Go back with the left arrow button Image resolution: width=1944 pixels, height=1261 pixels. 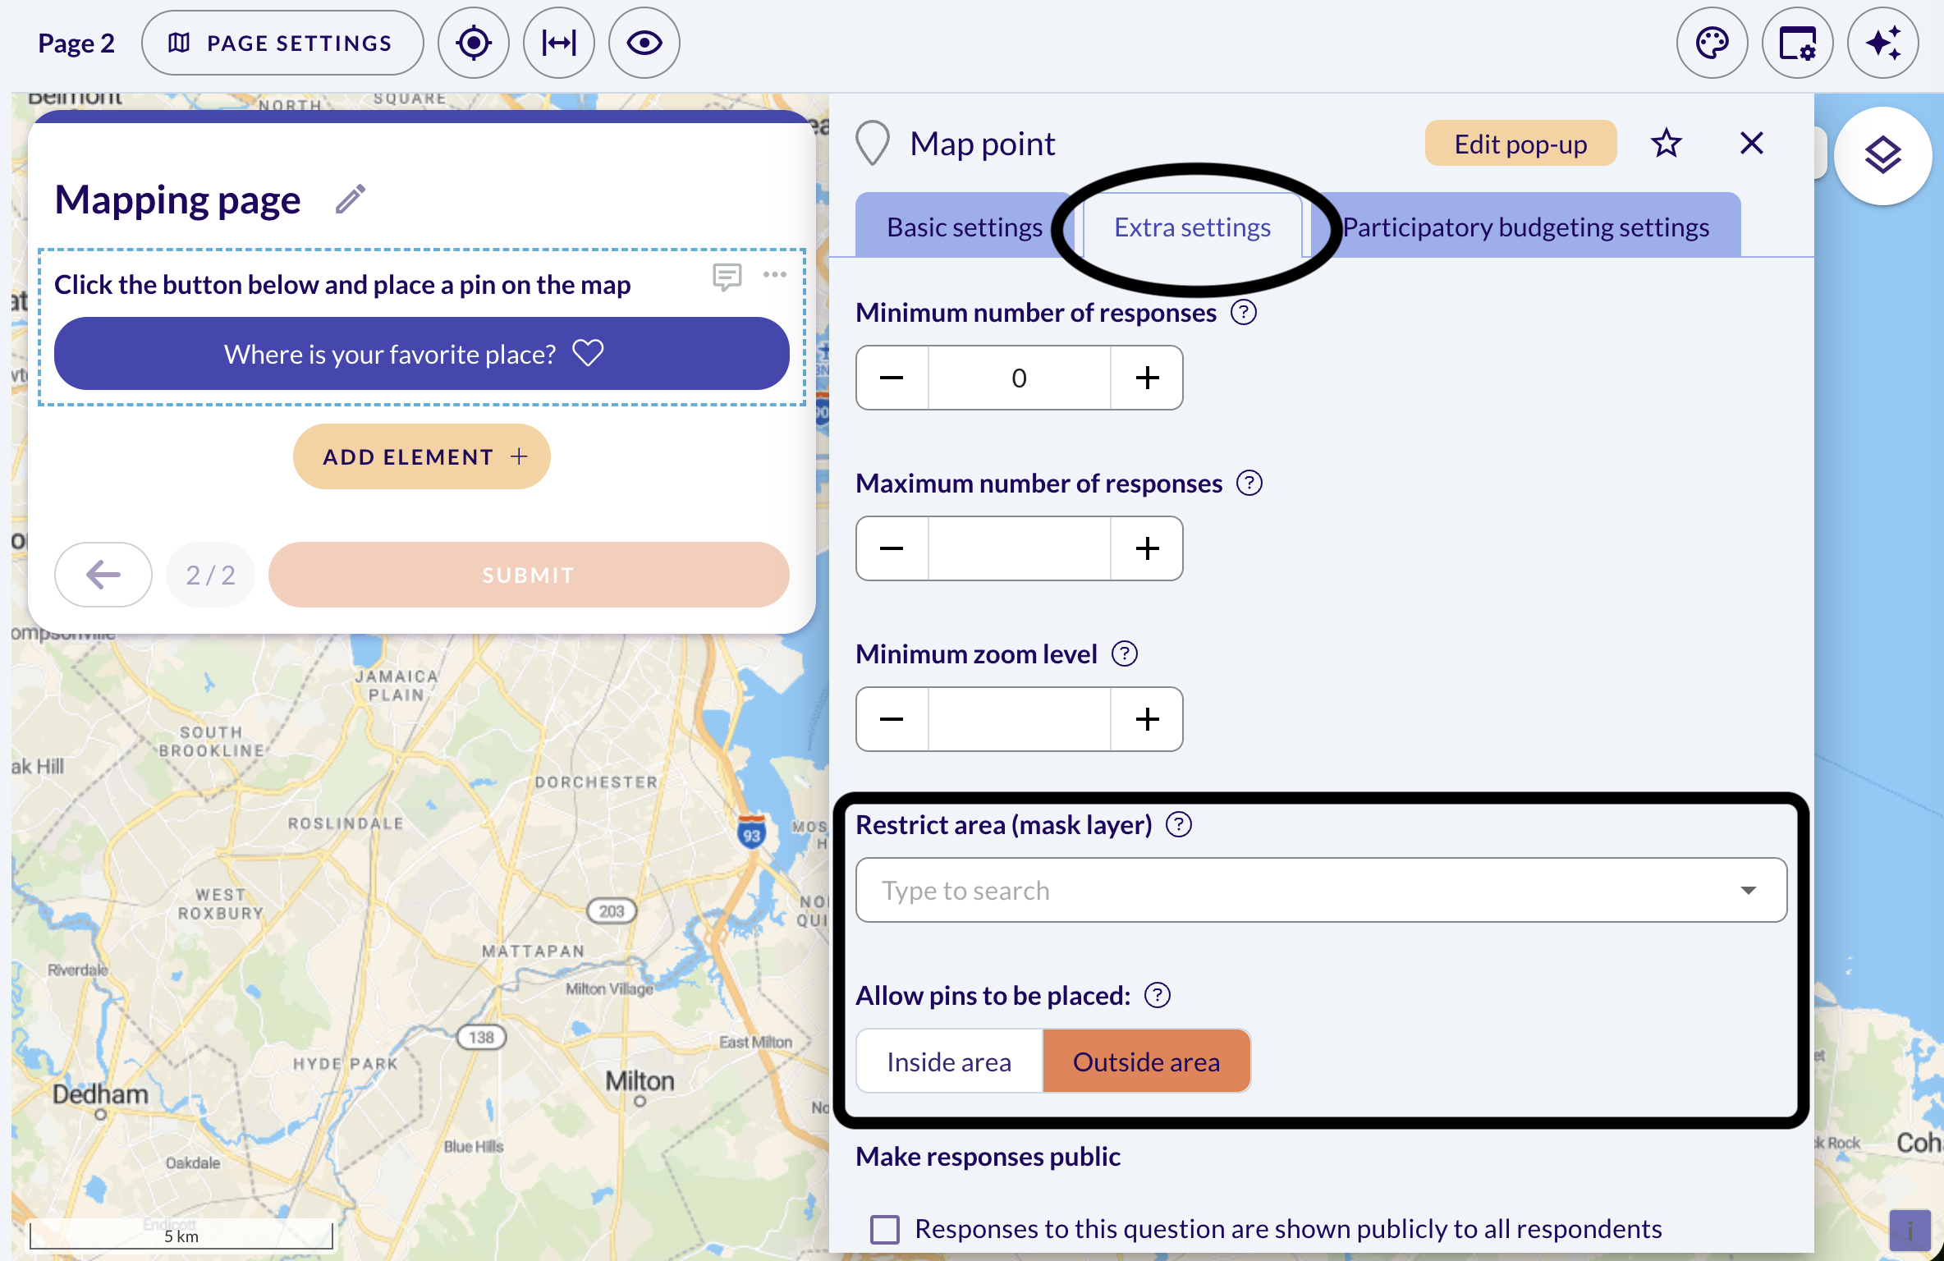click(103, 575)
